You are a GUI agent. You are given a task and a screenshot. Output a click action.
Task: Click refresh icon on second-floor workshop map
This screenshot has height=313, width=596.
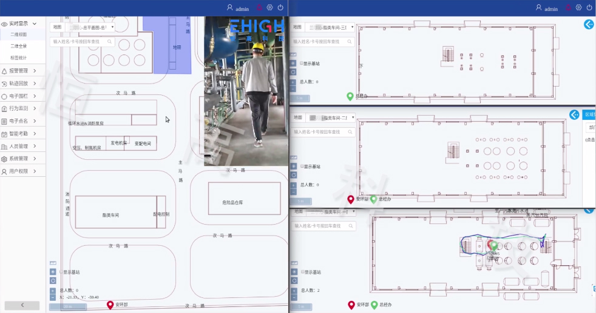293,175
